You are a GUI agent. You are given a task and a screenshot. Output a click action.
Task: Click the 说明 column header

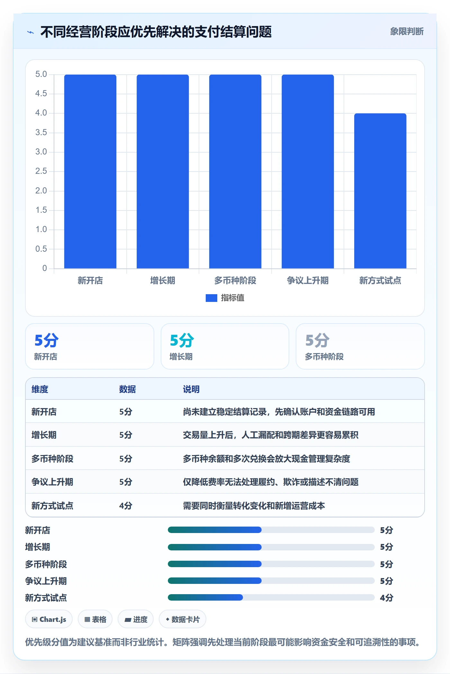pyautogui.click(x=191, y=389)
